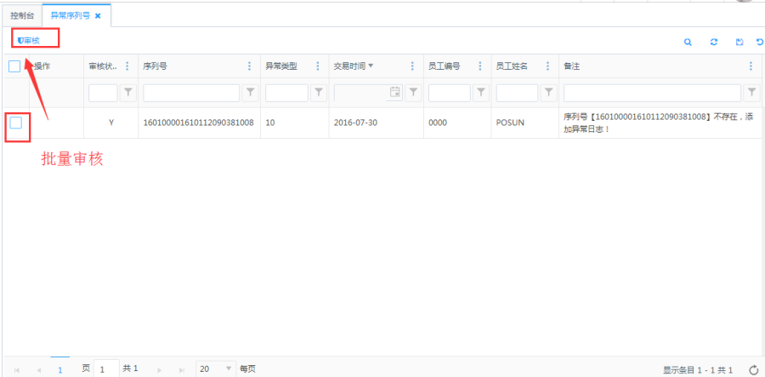The height and width of the screenshot is (377, 765).
Task: Open the calendar picker in 交易时间 filter
Action: [x=394, y=92]
